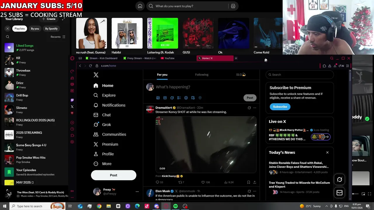Open Explore in X sidebar
374x210 pixels.
tap(105, 95)
